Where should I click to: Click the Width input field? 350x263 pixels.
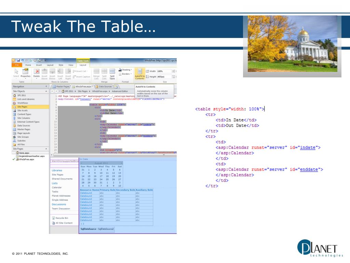click(x=164, y=71)
